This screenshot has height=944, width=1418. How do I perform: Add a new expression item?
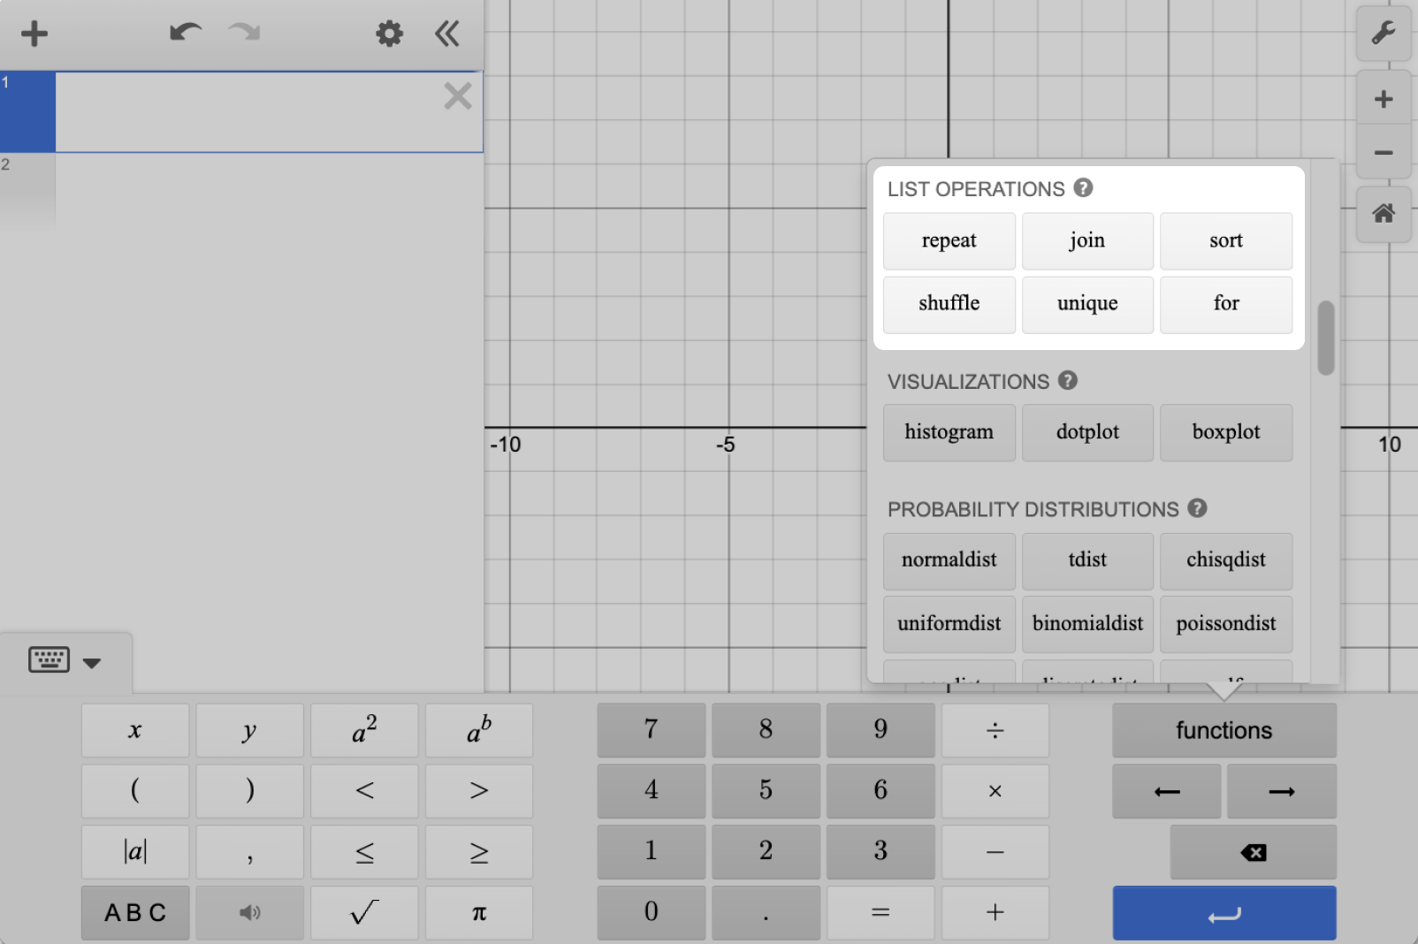tap(34, 34)
